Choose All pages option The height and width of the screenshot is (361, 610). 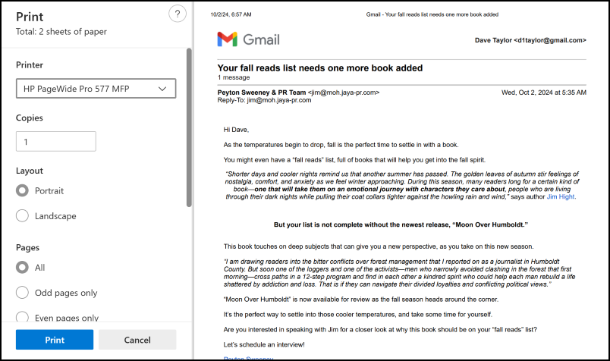[22, 267]
